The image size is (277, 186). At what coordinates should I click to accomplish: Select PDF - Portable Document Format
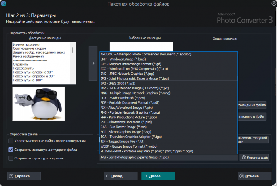click(169, 103)
